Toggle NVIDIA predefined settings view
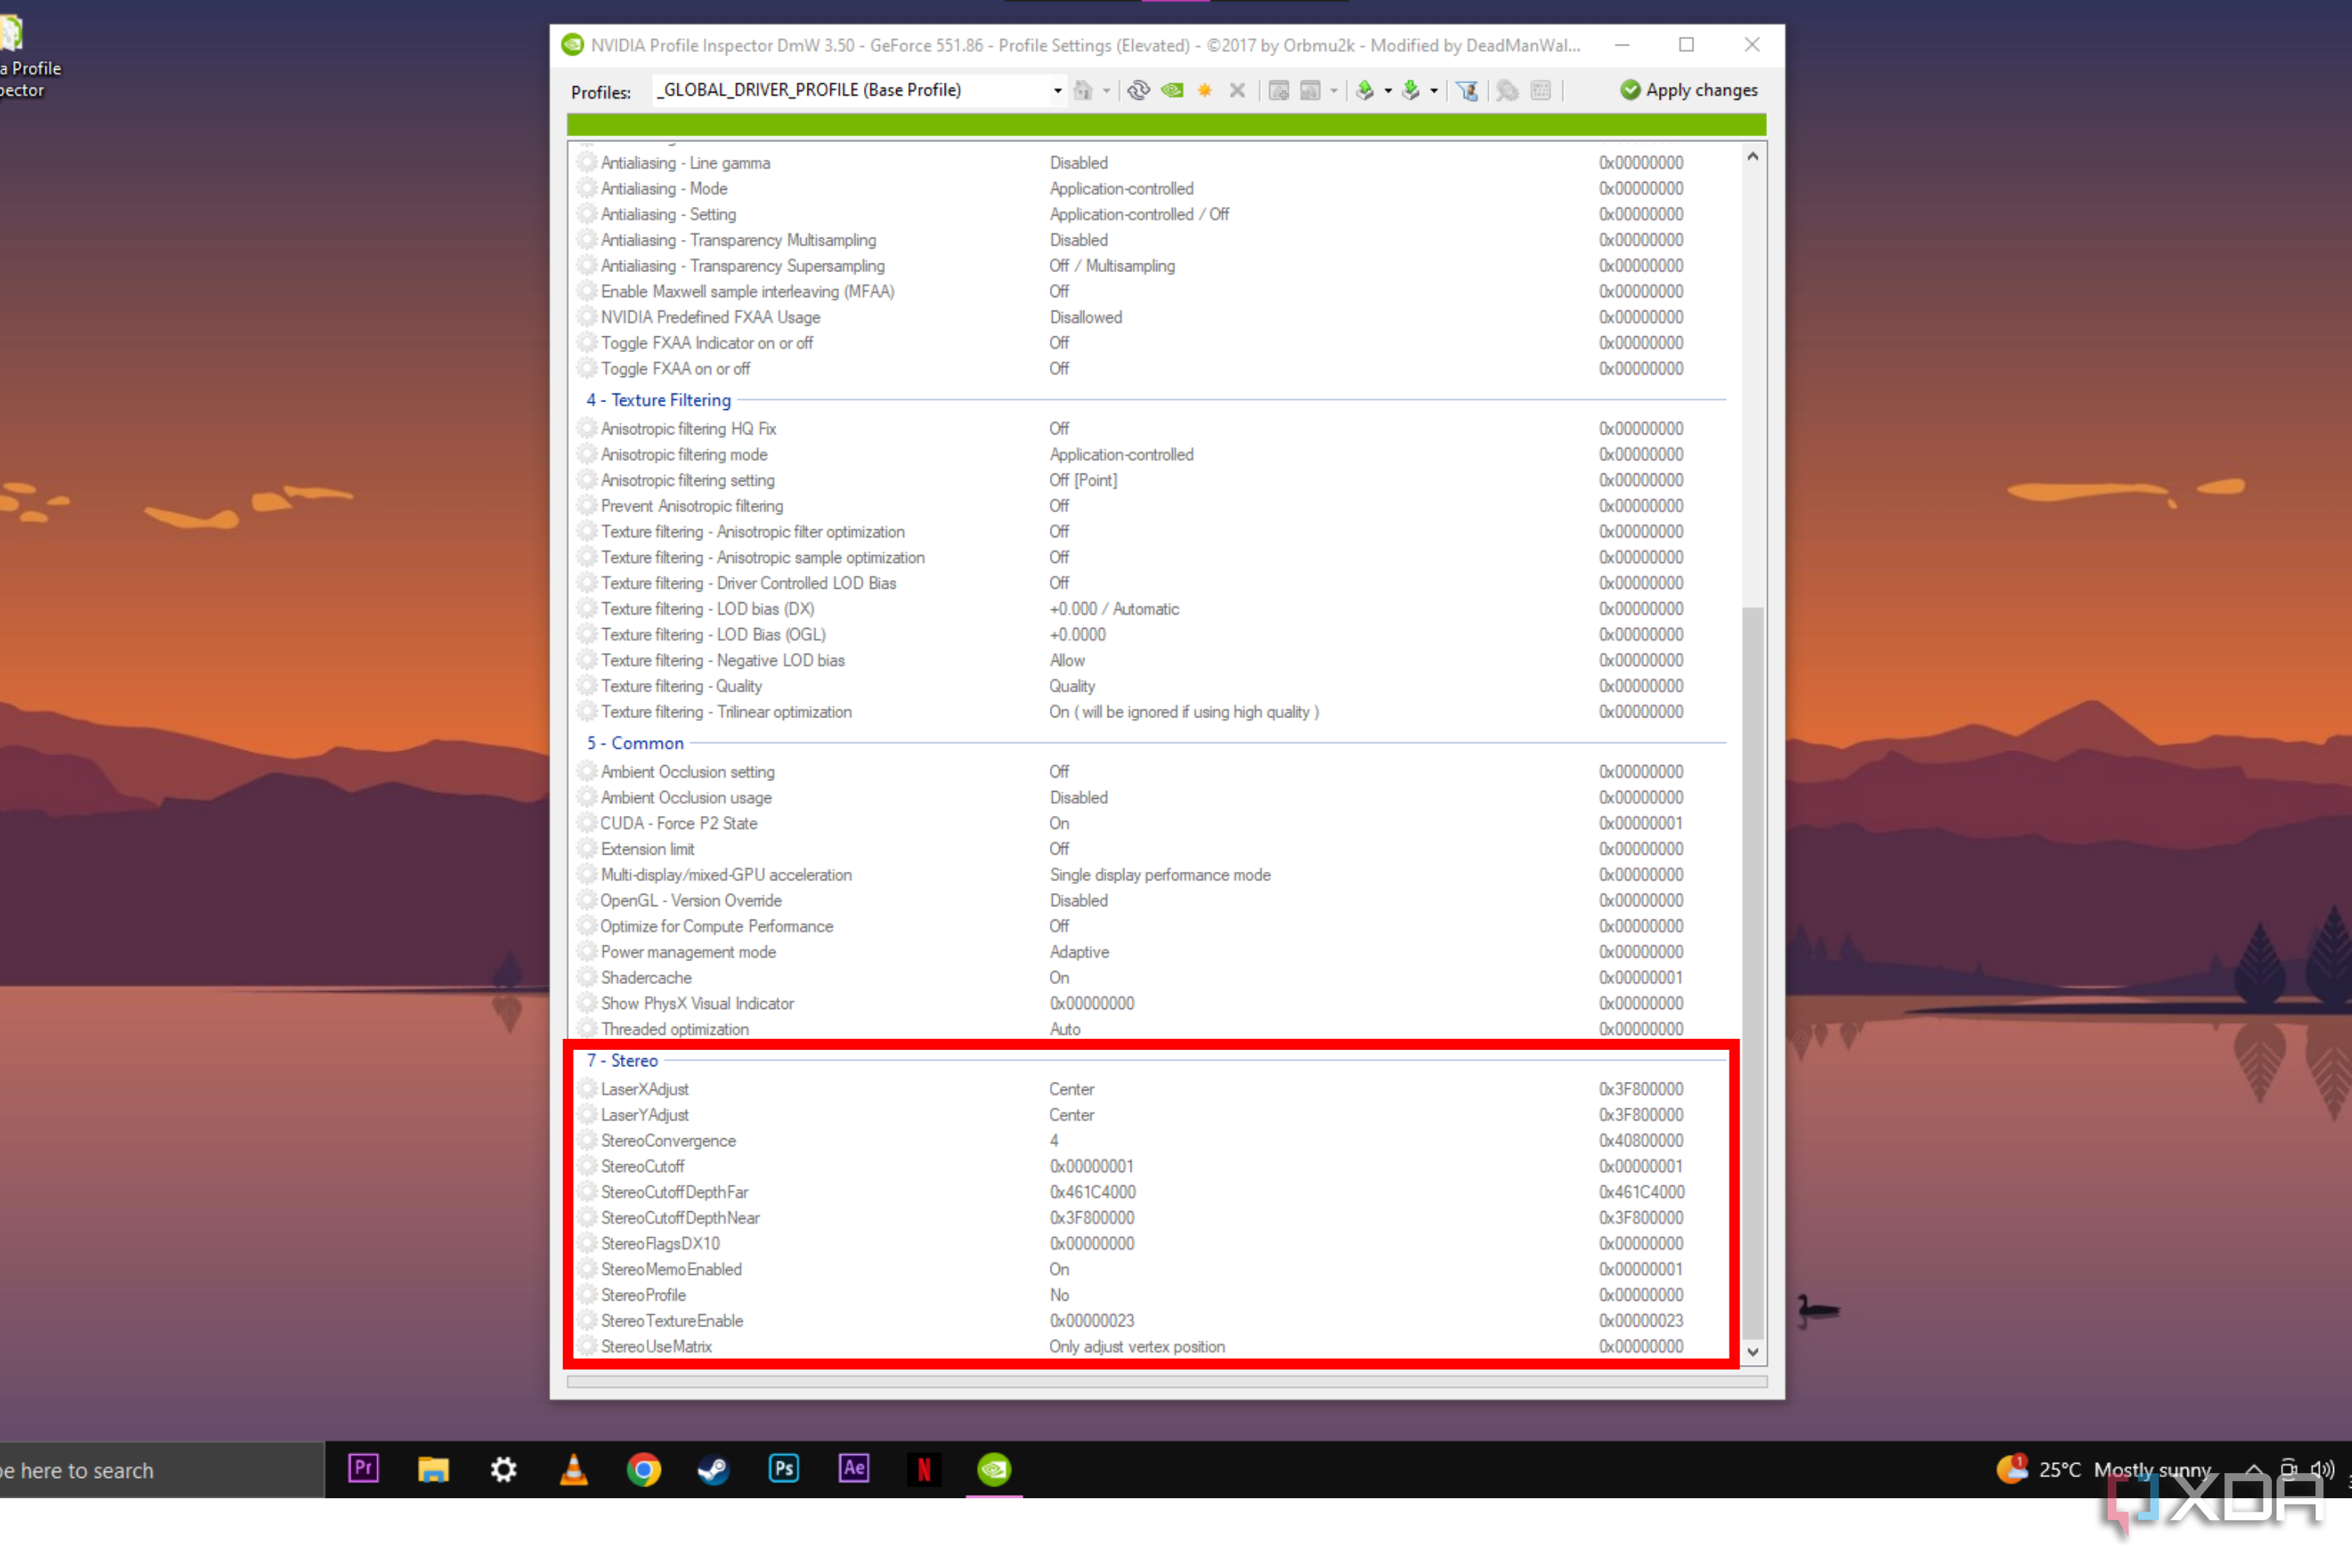The height and width of the screenshot is (1568, 2352). click(x=1171, y=90)
